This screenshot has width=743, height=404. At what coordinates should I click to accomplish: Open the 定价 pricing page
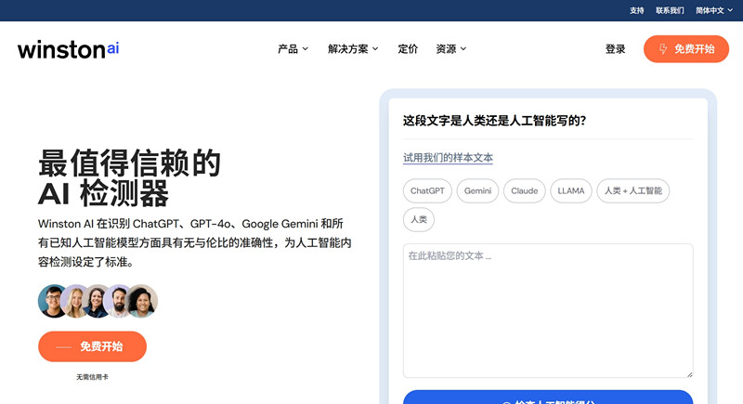pyautogui.click(x=408, y=49)
